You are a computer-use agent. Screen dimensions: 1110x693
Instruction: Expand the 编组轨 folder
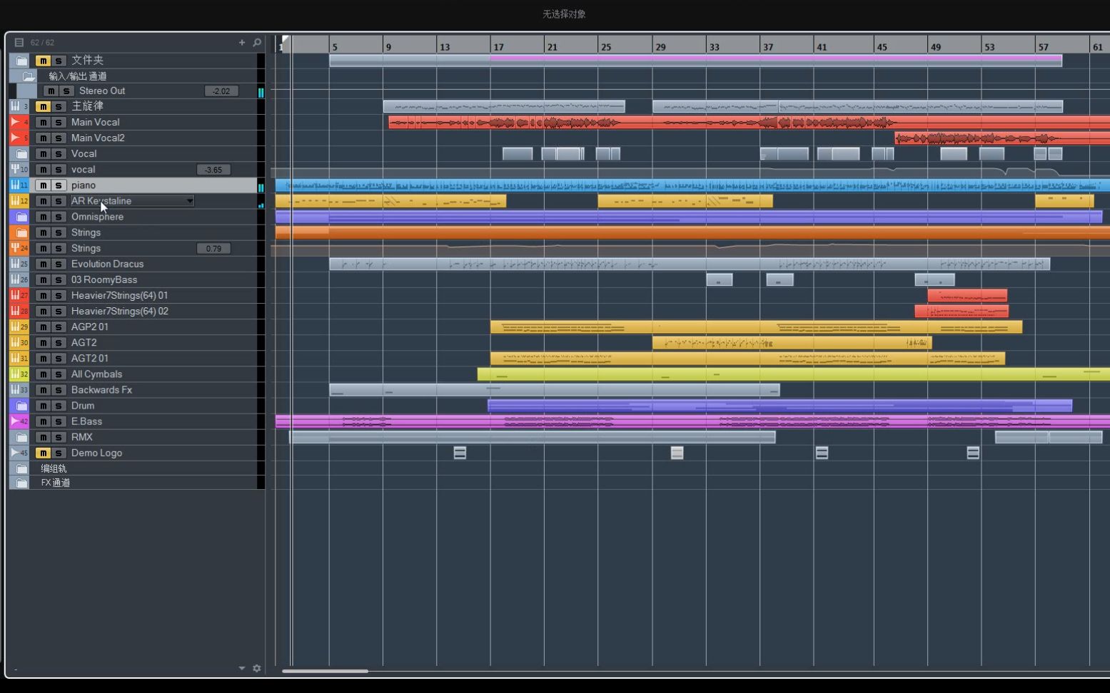[21, 468]
